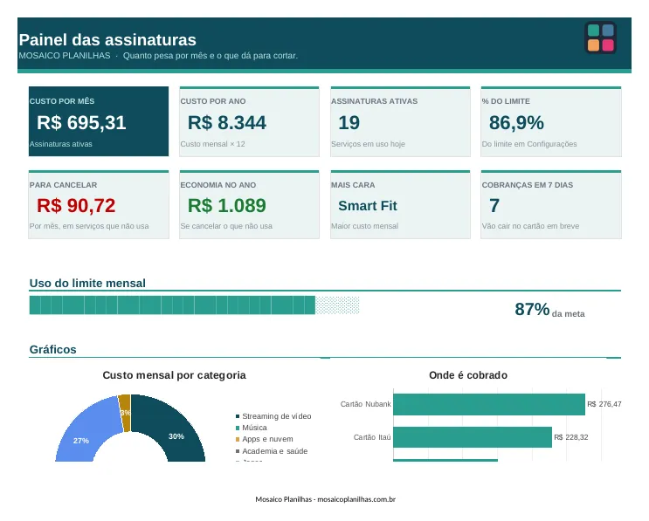Screen dimensions: 649x521
Task: Click the ASSINATURAS ATIVAS label
Action: pos(374,101)
